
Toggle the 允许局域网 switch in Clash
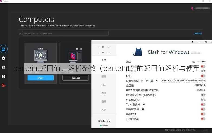point(203,66)
